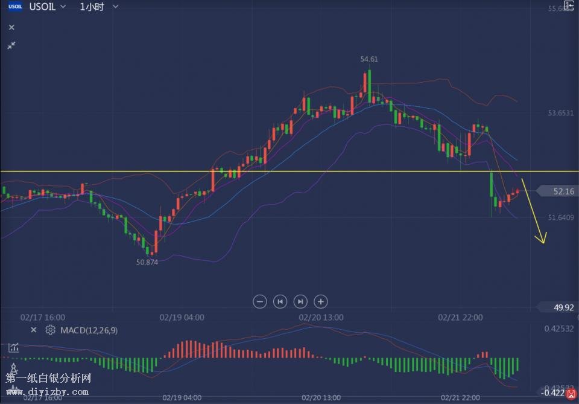Collapse chart using the shrink arrows icon
The image size is (579, 404).
click(11, 45)
